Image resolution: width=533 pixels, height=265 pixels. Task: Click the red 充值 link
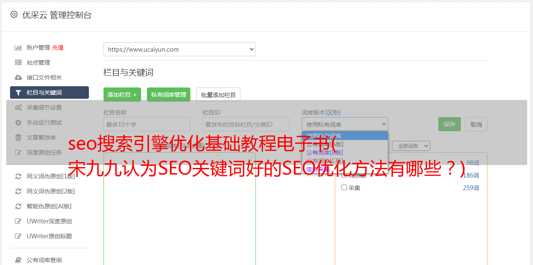[x=58, y=47]
